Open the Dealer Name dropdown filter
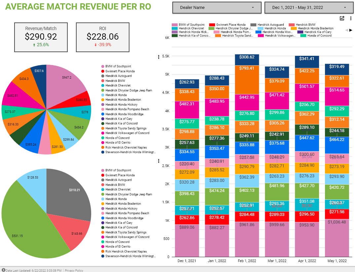Viewport: 355px width, 272px height. pyautogui.click(x=217, y=8)
